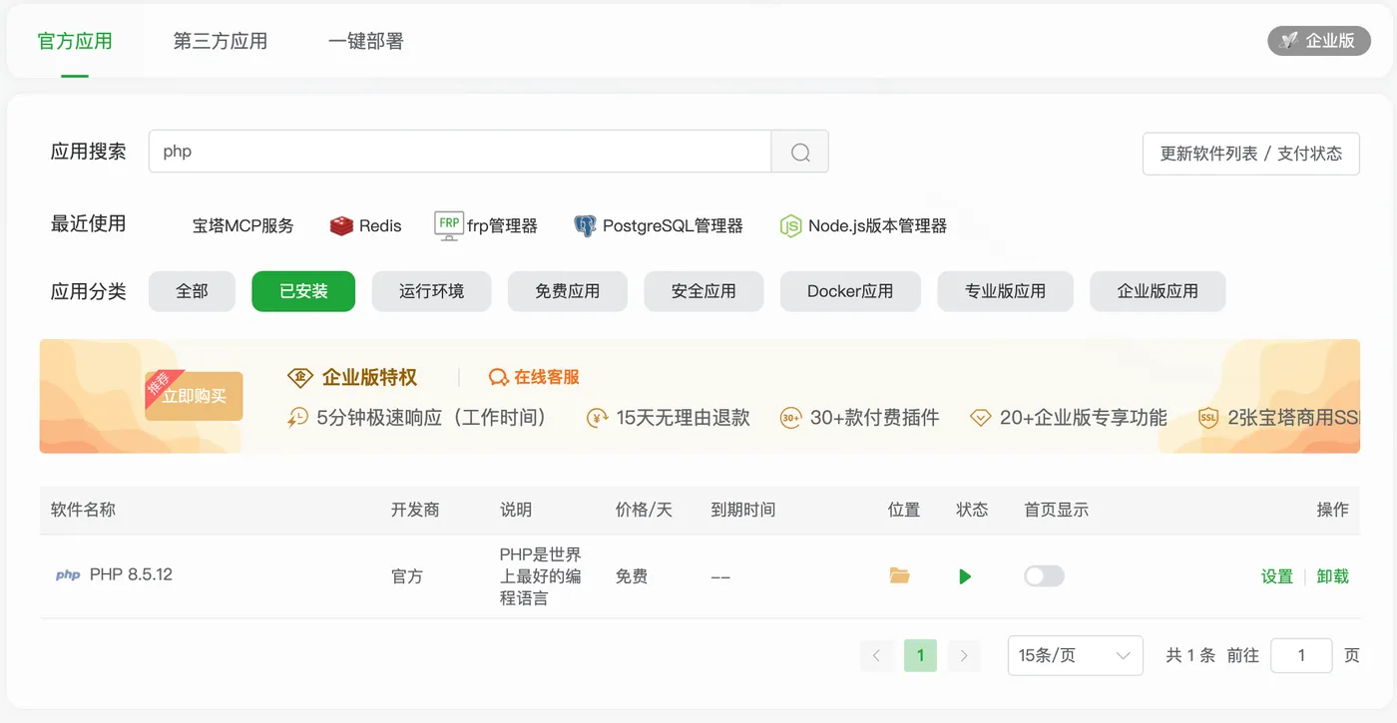This screenshot has height=723, width=1397.
Task: Select page 1 in pagination
Action: 920,655
